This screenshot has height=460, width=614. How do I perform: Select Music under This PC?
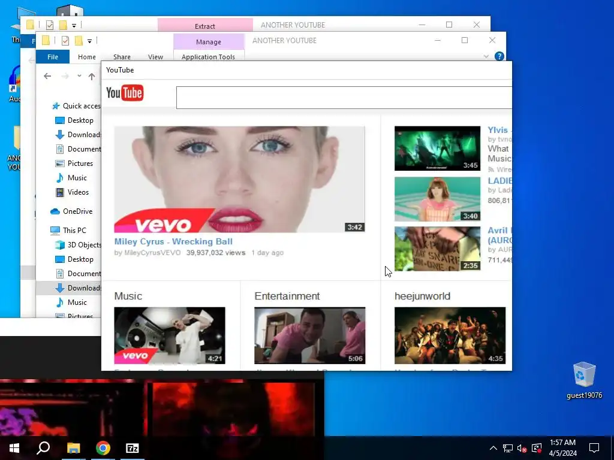point(71,302)
